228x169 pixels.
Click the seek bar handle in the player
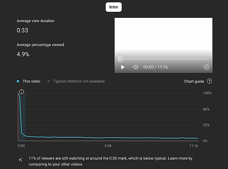coord(120,59)
